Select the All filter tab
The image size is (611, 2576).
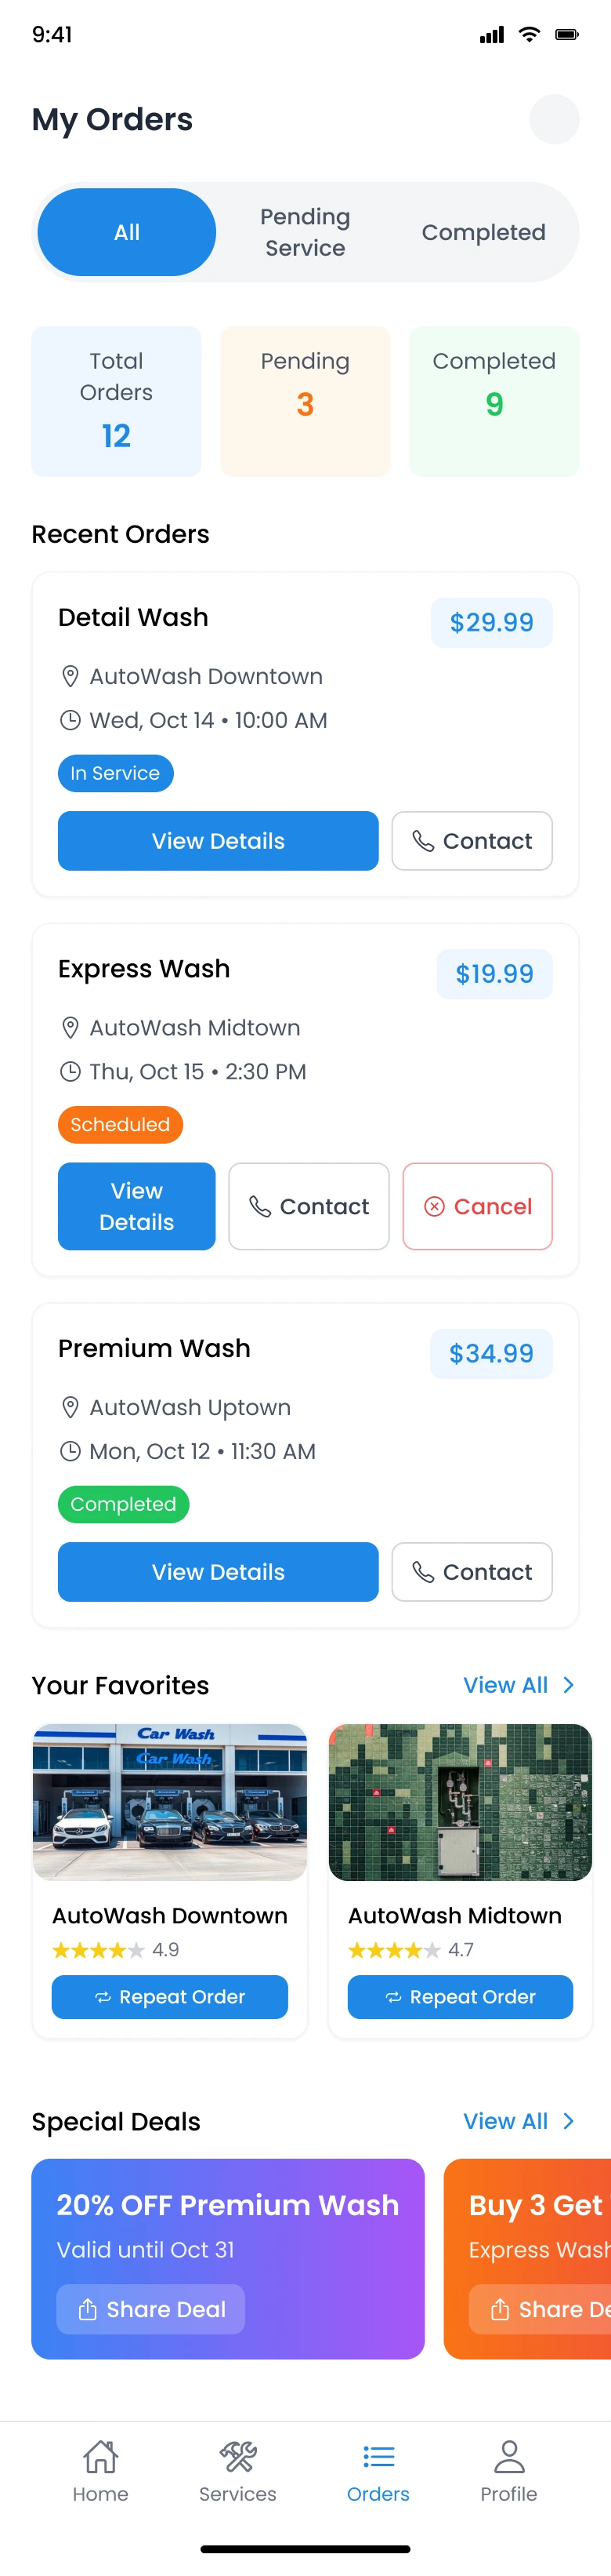click(127, 232)
